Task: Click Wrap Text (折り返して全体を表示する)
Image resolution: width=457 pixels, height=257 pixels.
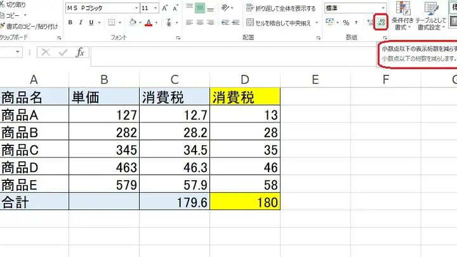Action: click(281, 8)
